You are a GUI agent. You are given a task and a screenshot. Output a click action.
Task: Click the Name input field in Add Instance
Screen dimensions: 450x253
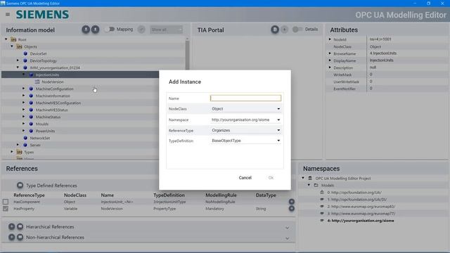click(x=245, y=98)
